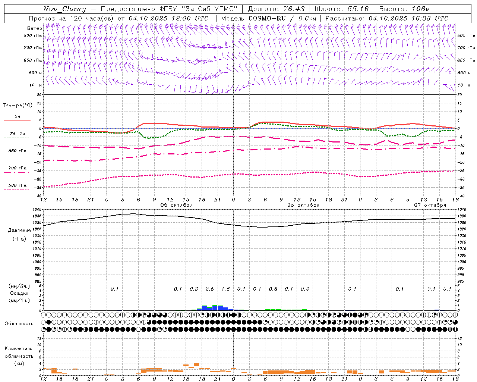Click the 850 гПа temperature legend entry
The width and height of the screenshot is (477, 382).
point(18,151)
